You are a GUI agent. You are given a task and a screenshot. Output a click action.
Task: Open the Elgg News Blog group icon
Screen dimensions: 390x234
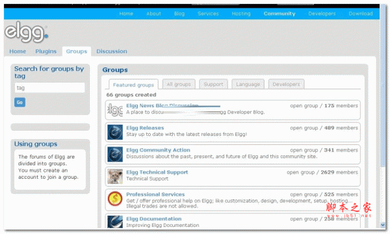115,110
